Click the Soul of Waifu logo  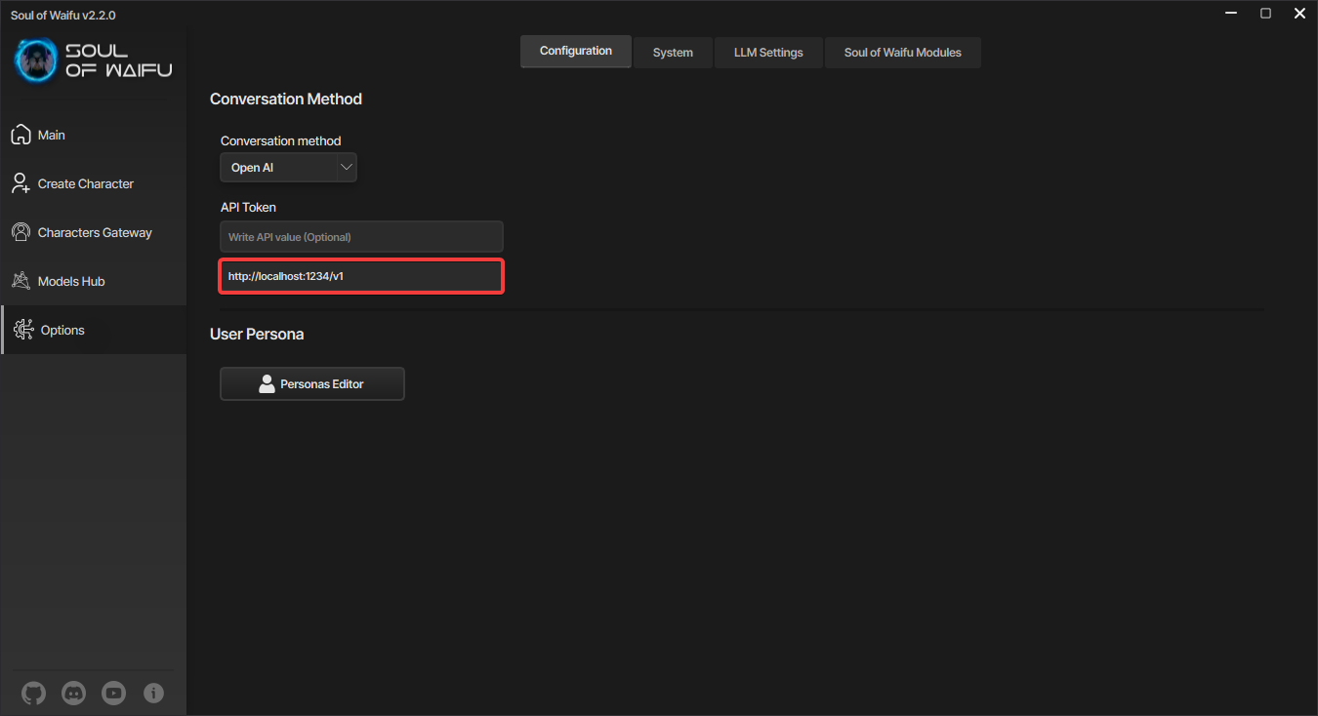coord(94,60)
